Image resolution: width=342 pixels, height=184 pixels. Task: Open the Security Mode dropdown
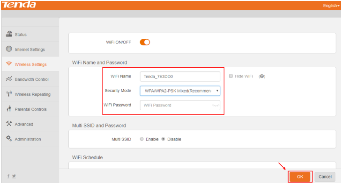pos(180,91)
